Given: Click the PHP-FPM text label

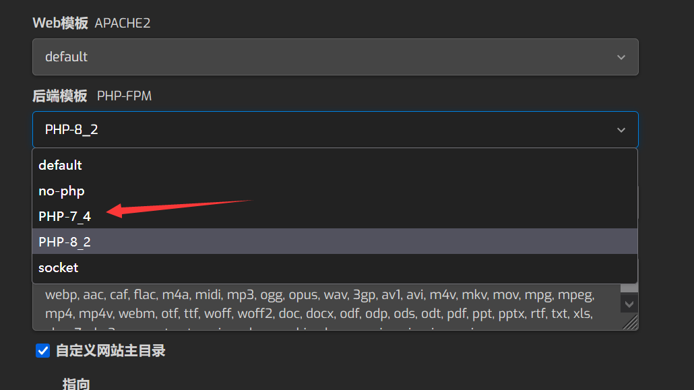Looking at the screenshot, I should point(125,96).
